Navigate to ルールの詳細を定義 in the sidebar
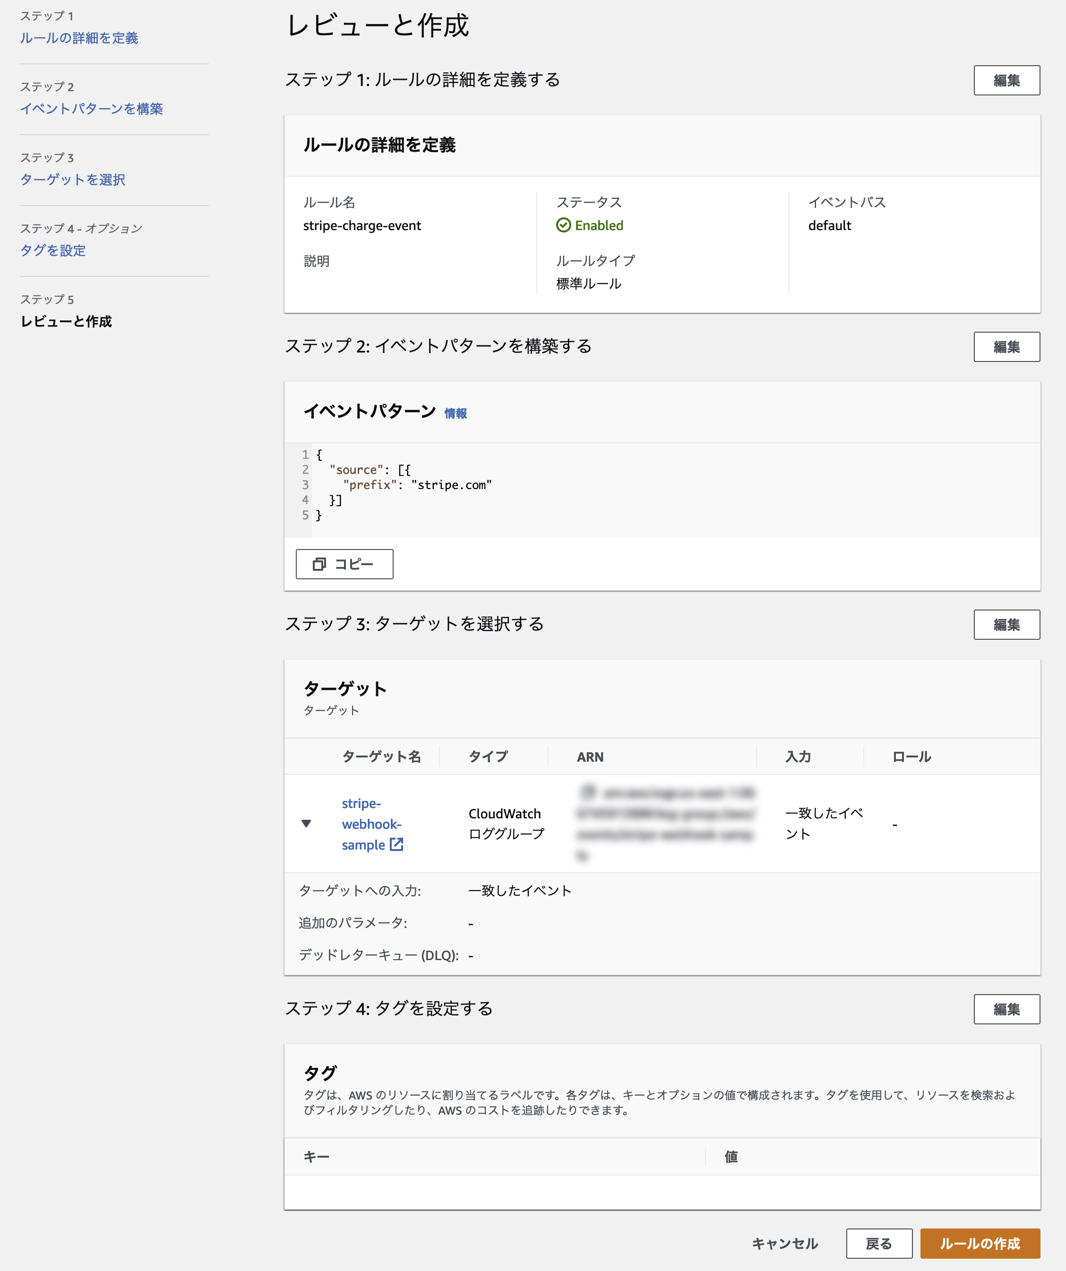This screenshot has width=1066, height=1271. coord(79,38)
